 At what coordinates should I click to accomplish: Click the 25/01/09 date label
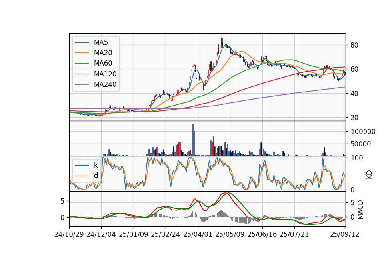[134, 234]
